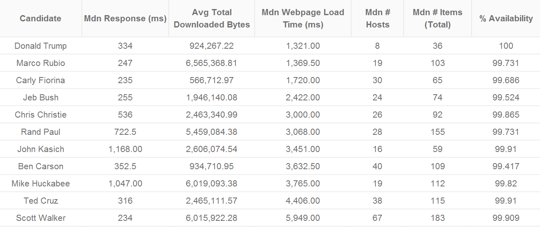This screenshot has width=540, height=227.
Task: Click the Jeb Bush name cell
Action: [41, 98]
